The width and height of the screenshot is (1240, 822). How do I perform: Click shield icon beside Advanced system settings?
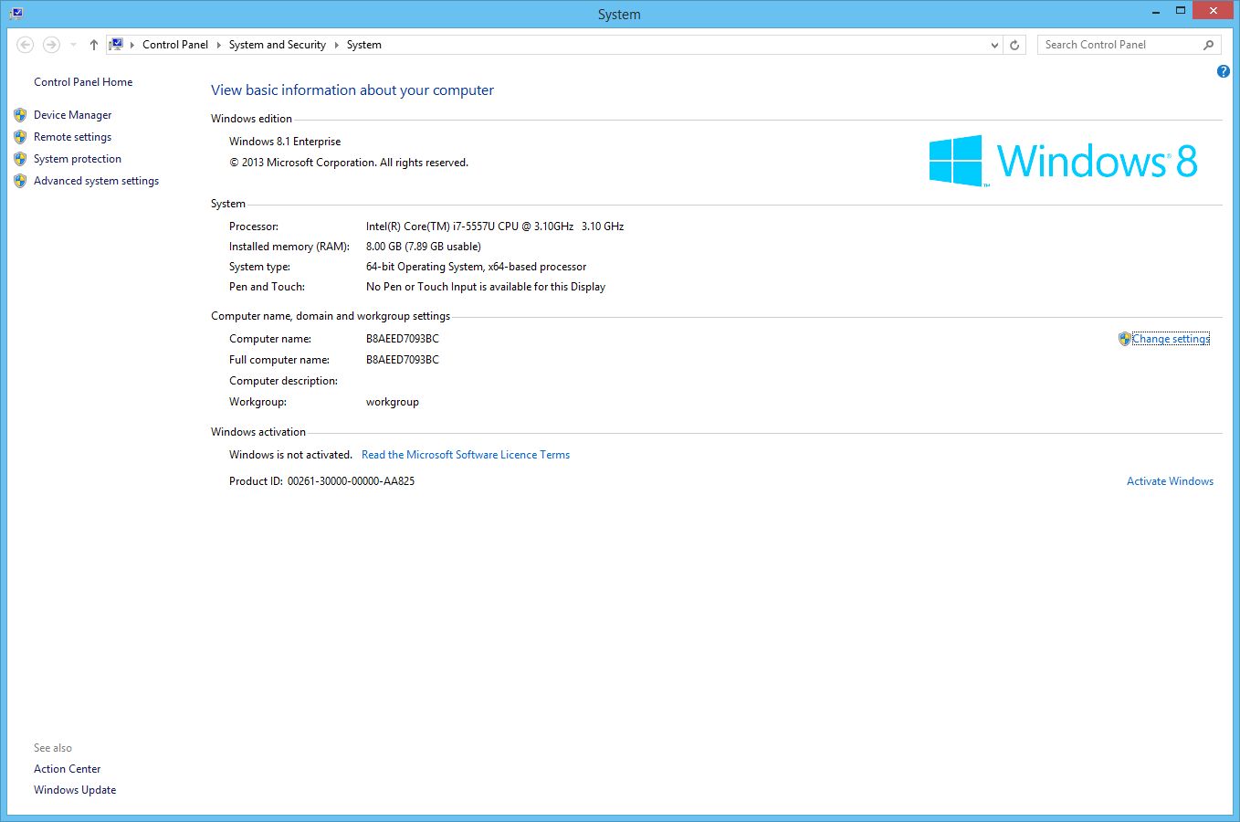point(20,181)
